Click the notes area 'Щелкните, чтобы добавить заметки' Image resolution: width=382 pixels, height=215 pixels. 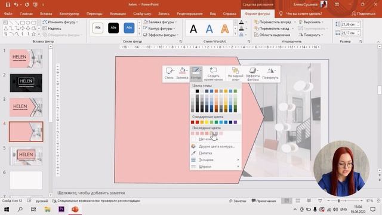click(x=91, y=193)
